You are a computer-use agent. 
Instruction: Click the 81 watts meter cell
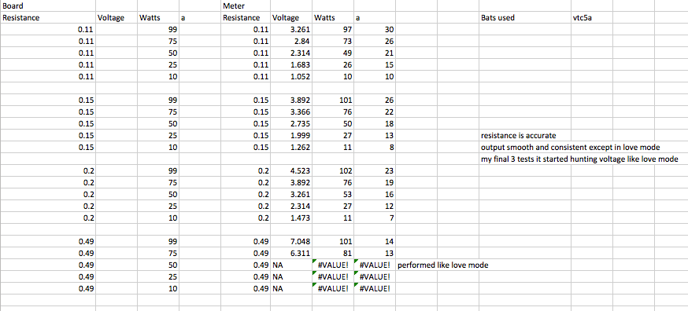click(x=333, y=253)
